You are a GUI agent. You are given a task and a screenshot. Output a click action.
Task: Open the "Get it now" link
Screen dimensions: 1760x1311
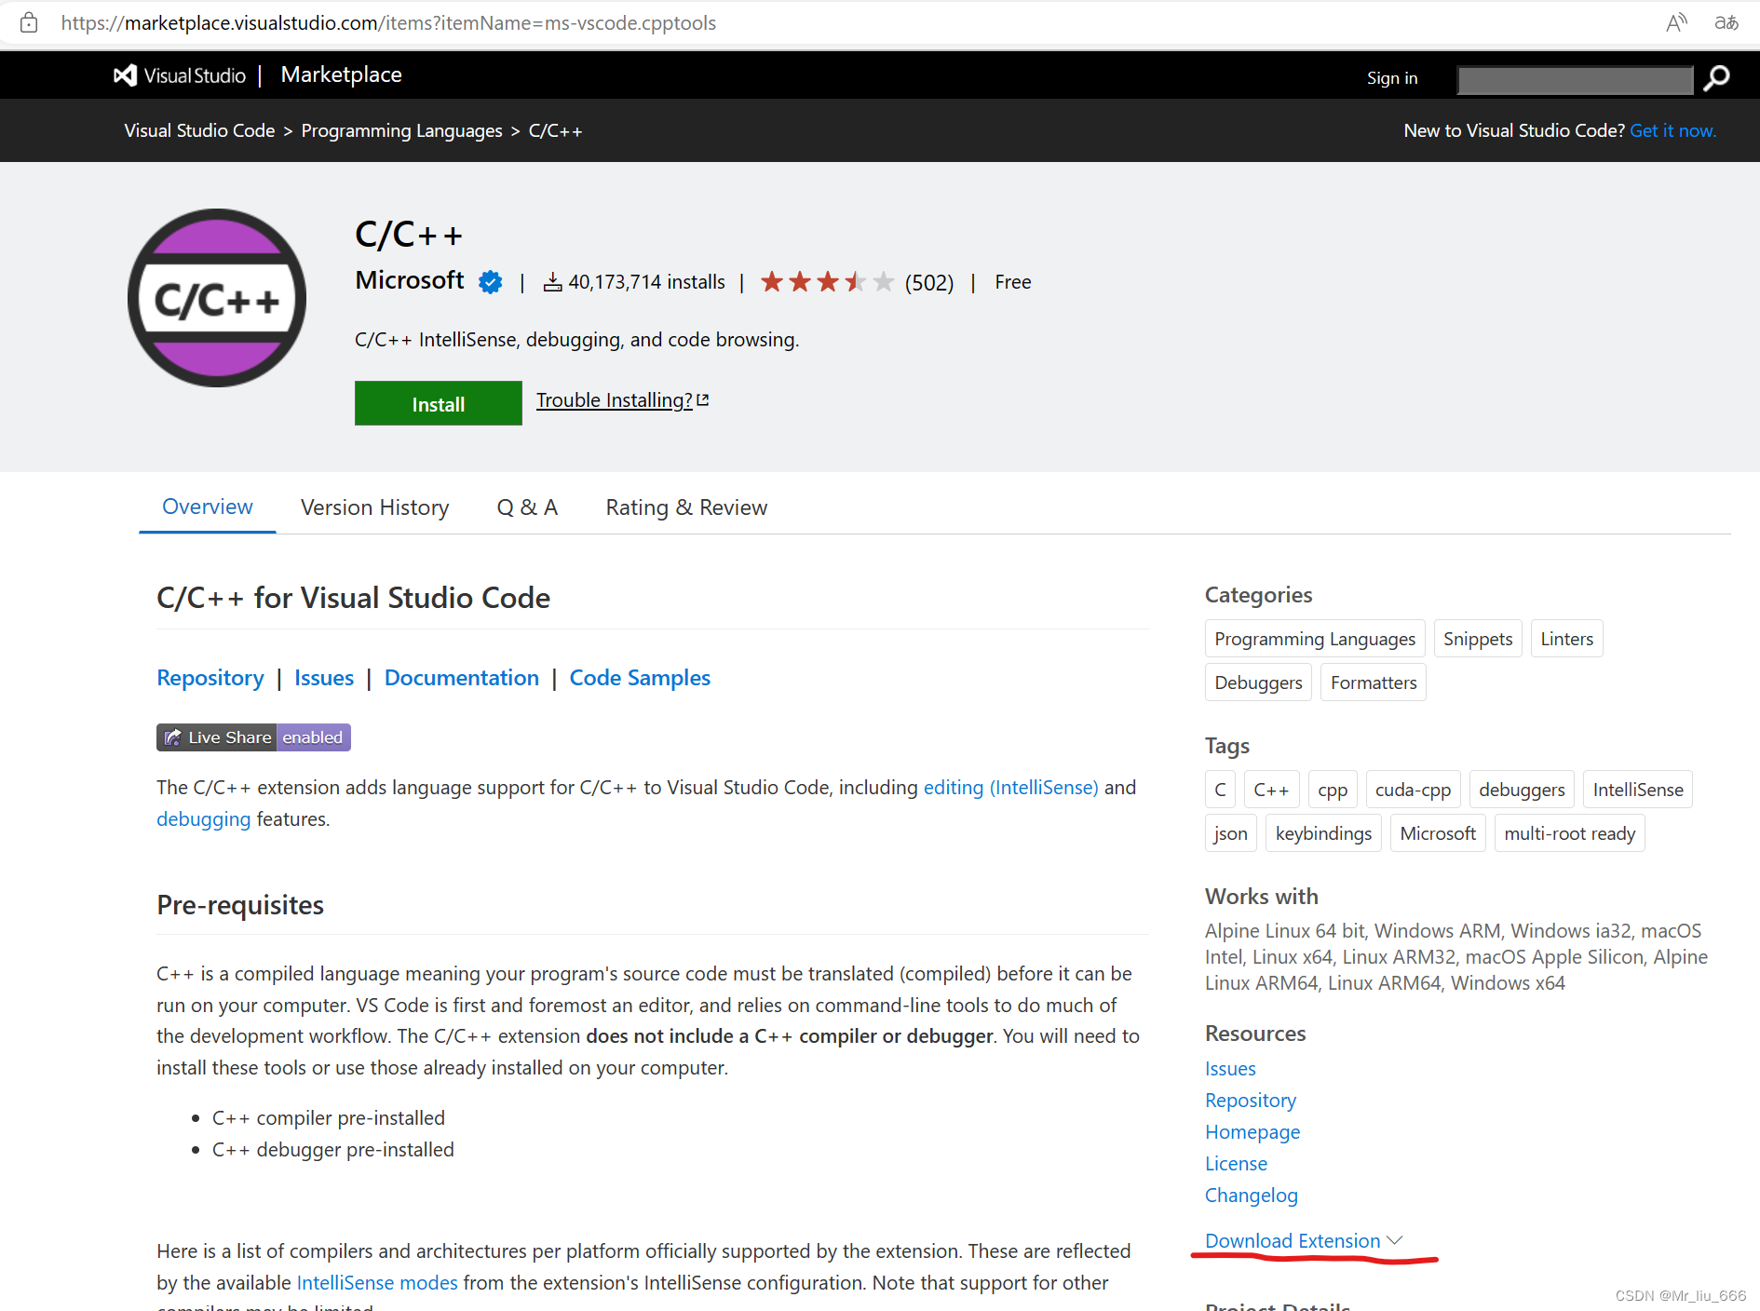pyautogui.click(x=1672, y=130)
